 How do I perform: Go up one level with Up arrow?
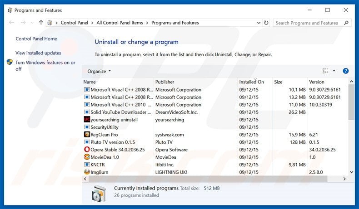(x=41, y=22)
